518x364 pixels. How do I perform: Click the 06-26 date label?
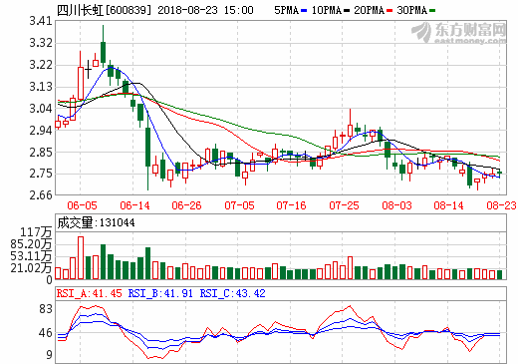[x=186, y=205]
